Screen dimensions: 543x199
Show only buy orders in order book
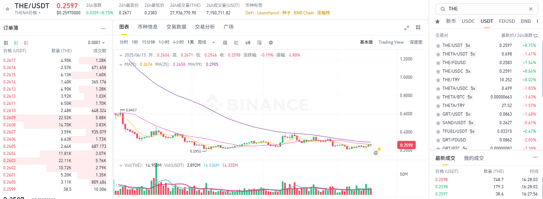coord(16,43)
